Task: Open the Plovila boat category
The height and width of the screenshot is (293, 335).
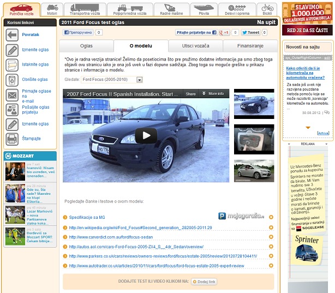Action: coord(204,10)
